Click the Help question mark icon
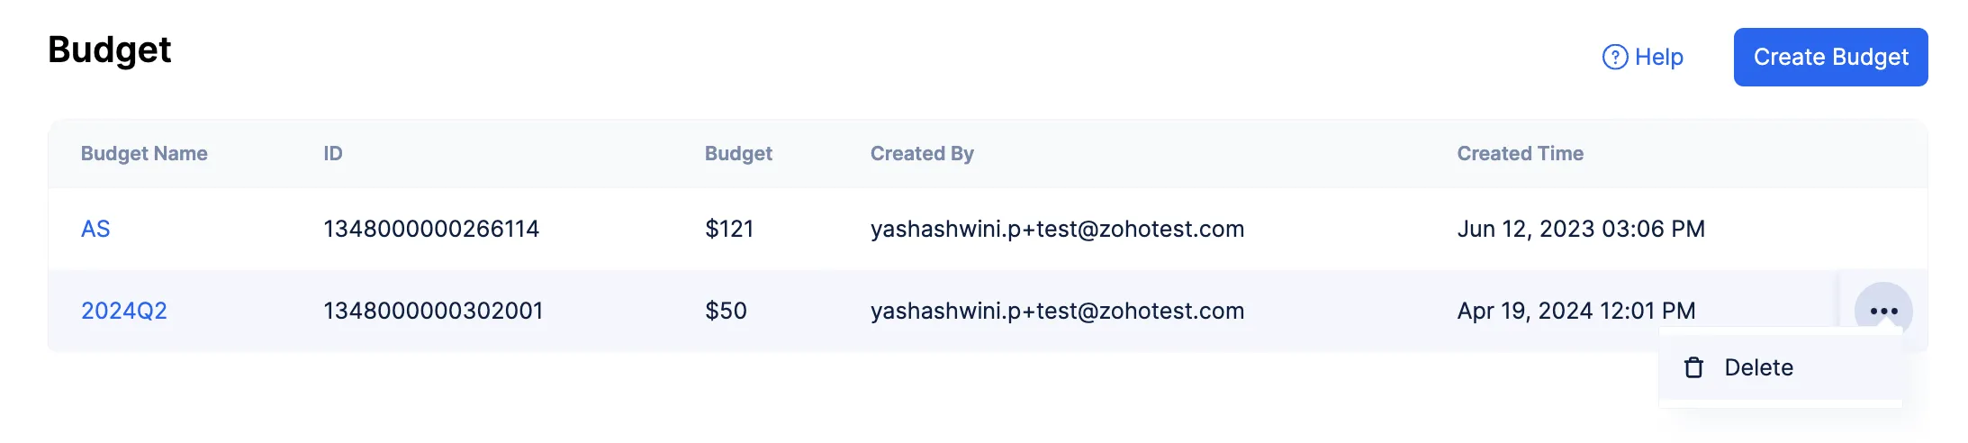This screenshot has height=443, width=1968. coord(1615,57)
